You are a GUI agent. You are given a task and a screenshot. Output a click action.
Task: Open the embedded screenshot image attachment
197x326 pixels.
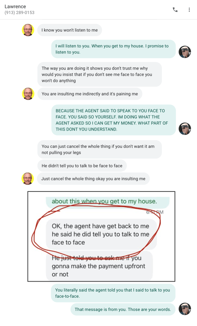click(101, 236)
